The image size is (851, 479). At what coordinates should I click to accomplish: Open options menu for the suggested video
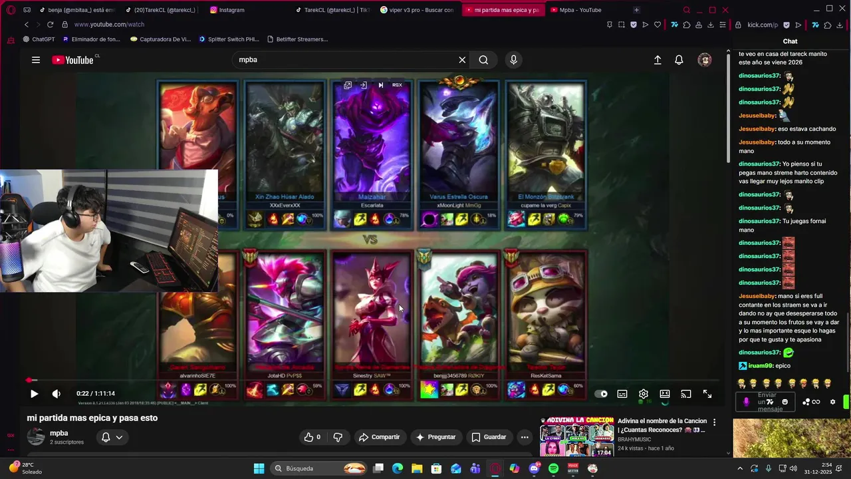(x=715, y=422)
